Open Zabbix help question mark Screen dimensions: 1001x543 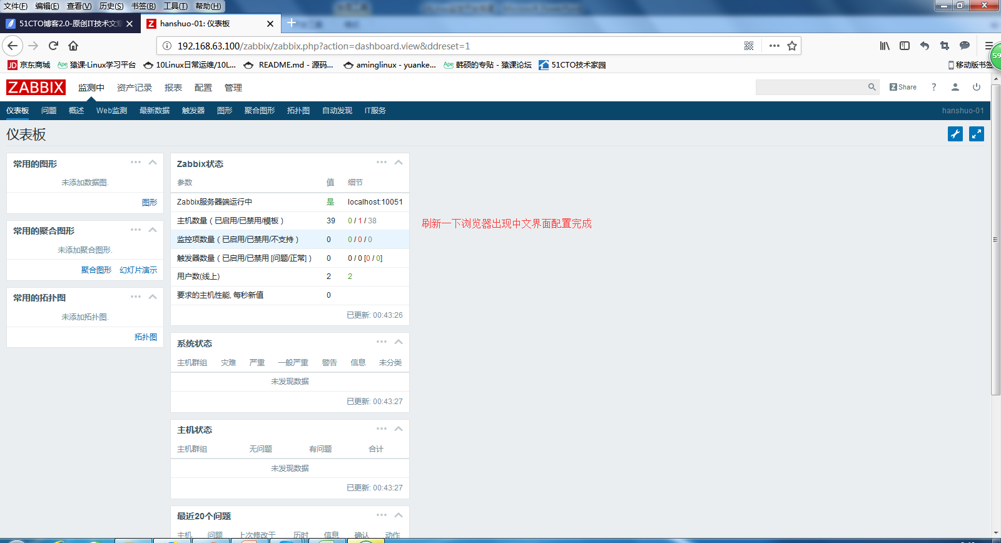pos(934,87)
